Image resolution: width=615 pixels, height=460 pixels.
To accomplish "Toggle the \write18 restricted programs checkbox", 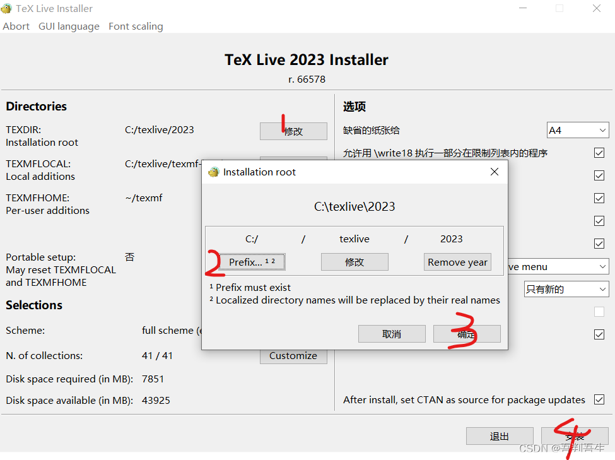I will coord(599,153).
